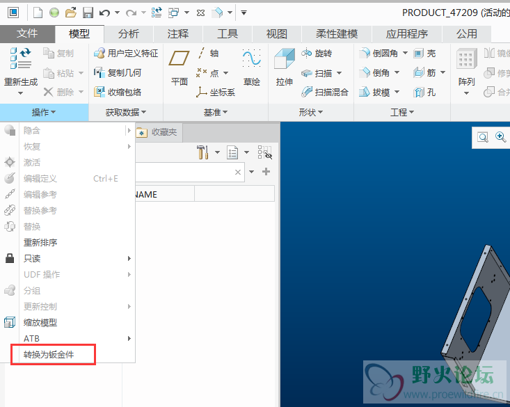510x407 pixels.
Task: Select the 点 point tool
Action: 208,73
